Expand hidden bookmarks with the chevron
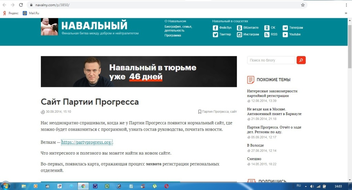This screenshot has width=352, height=190. pyautogui.click(x=345, y=13)
